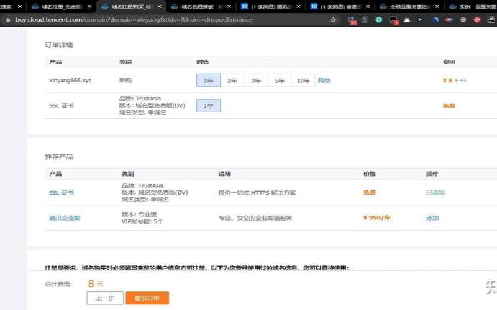Click the 推荐产品 heading

[x=59, y=157]
